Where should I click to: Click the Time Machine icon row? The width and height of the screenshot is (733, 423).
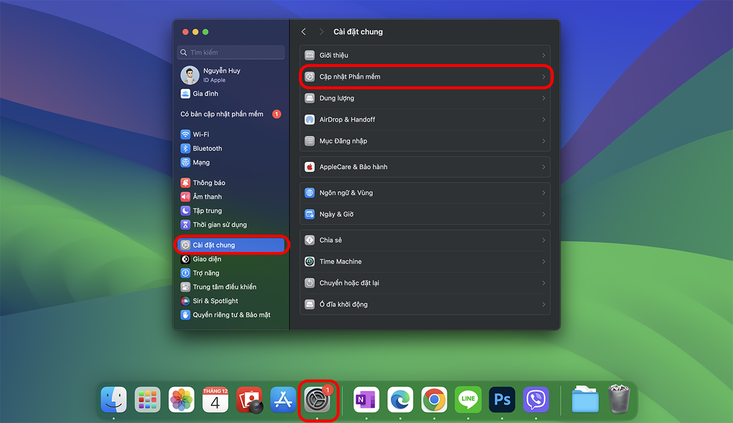[x=340, y=262]
